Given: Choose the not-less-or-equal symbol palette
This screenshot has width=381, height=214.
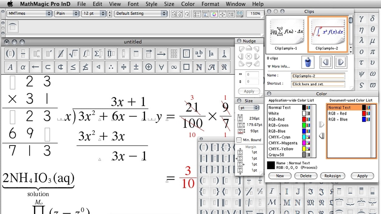Looking at the screenshot, I should point(86,67).
